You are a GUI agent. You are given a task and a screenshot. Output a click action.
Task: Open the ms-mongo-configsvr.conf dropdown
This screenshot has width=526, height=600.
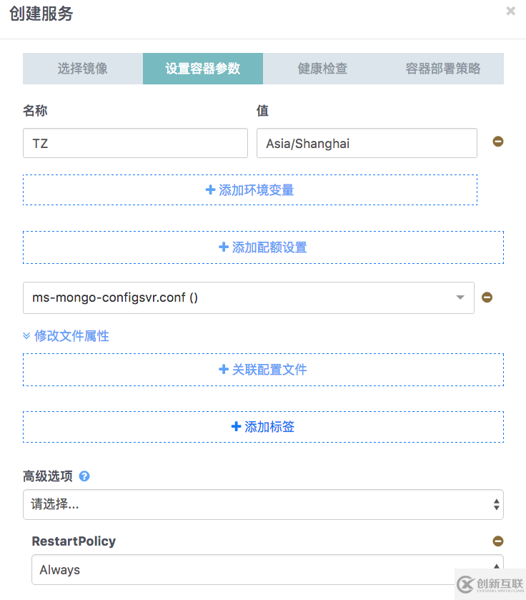248,297
